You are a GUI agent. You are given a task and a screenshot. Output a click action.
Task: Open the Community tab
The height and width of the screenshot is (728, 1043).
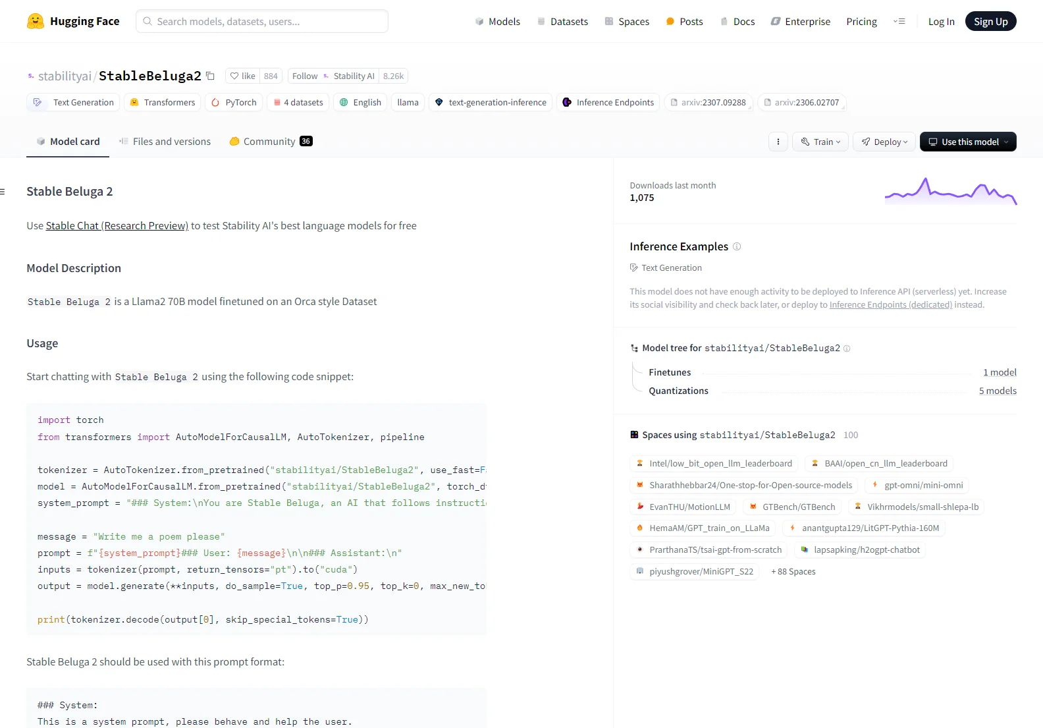pyautogui.click(x=271, y=141)
